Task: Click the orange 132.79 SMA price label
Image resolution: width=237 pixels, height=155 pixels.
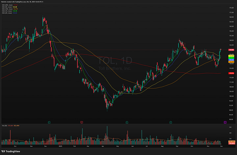Action: tap(231, 62)
